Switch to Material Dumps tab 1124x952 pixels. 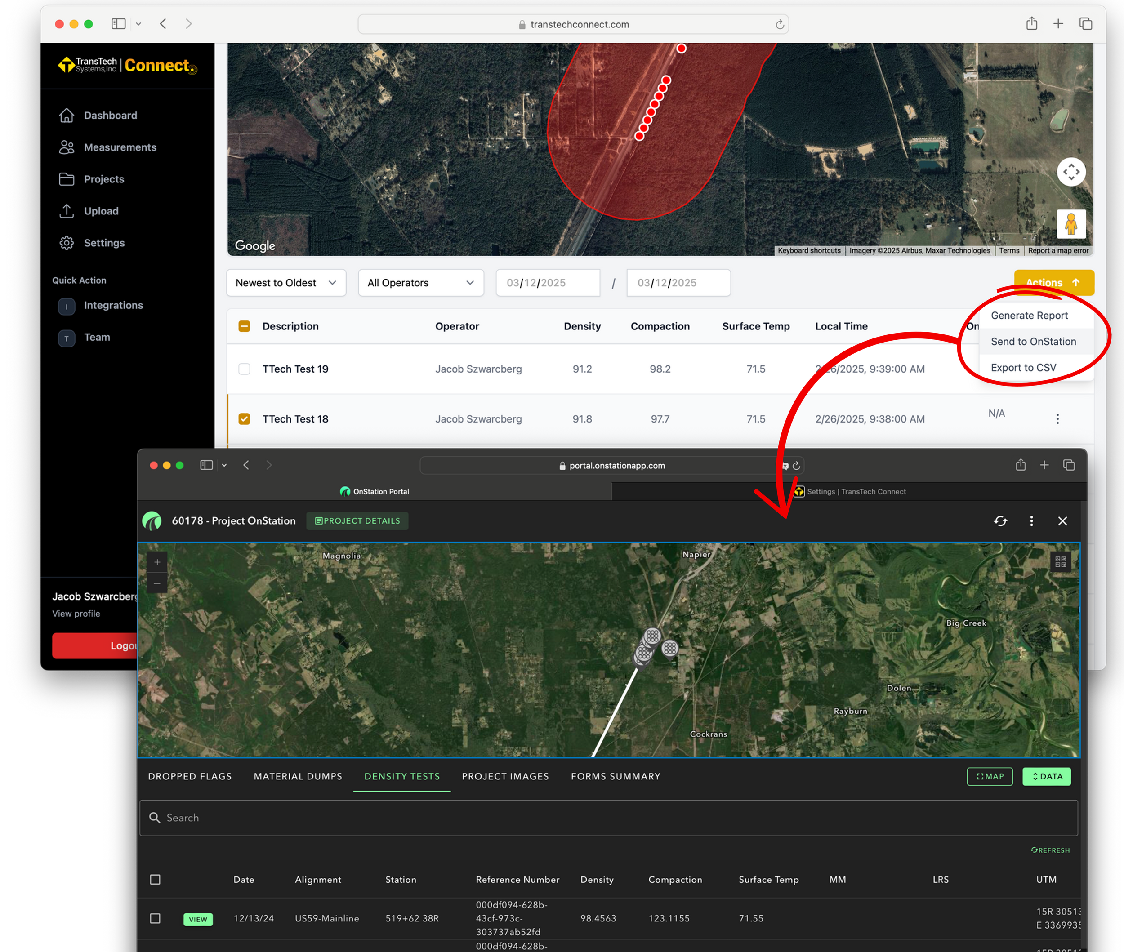click(298, 776)
